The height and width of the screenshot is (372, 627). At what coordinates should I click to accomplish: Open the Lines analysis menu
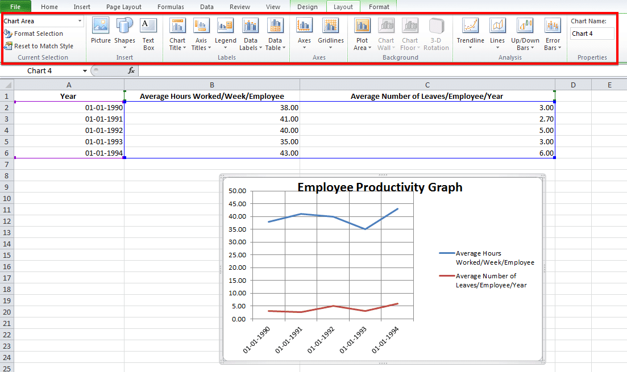(x=497, y=35)
